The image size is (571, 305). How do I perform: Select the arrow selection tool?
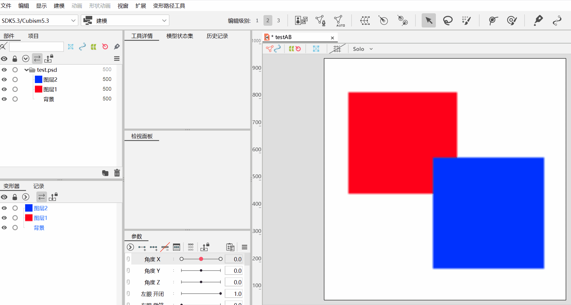tap(428, 20)
